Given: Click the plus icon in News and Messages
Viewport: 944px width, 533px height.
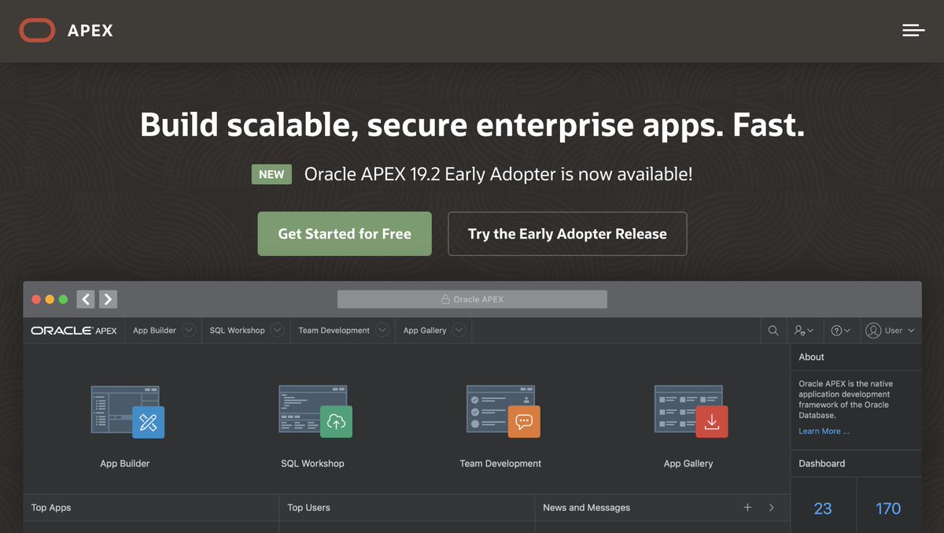Looking at the screenshot, I should [x=747, y=508].
